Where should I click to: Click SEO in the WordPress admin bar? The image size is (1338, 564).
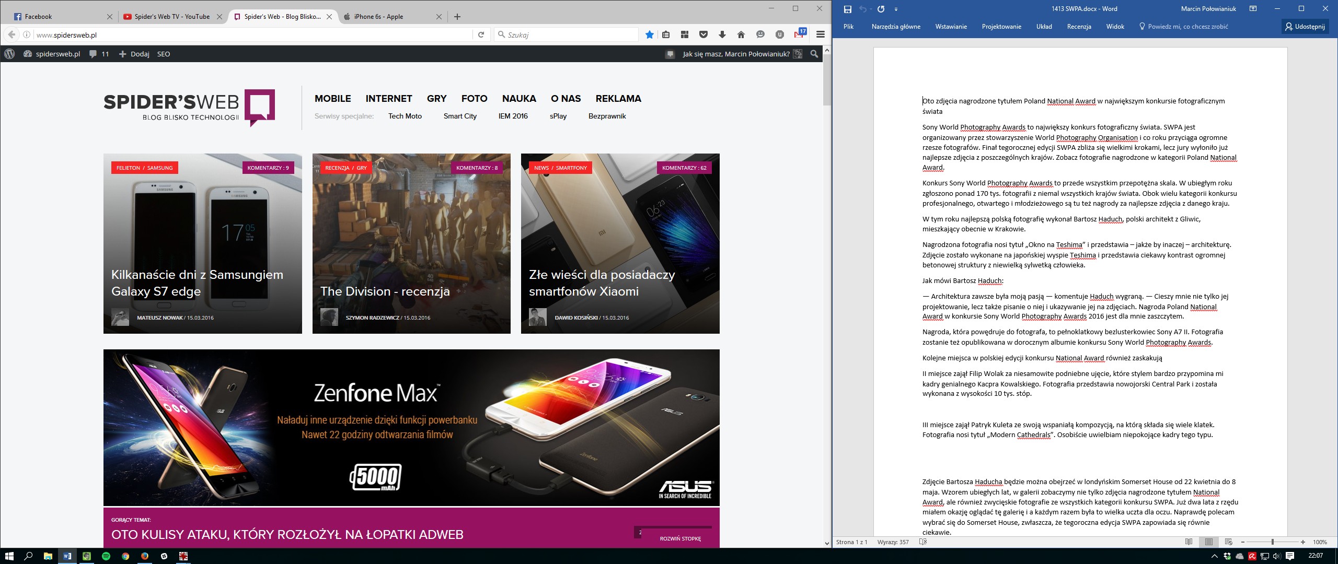[164, 54]
